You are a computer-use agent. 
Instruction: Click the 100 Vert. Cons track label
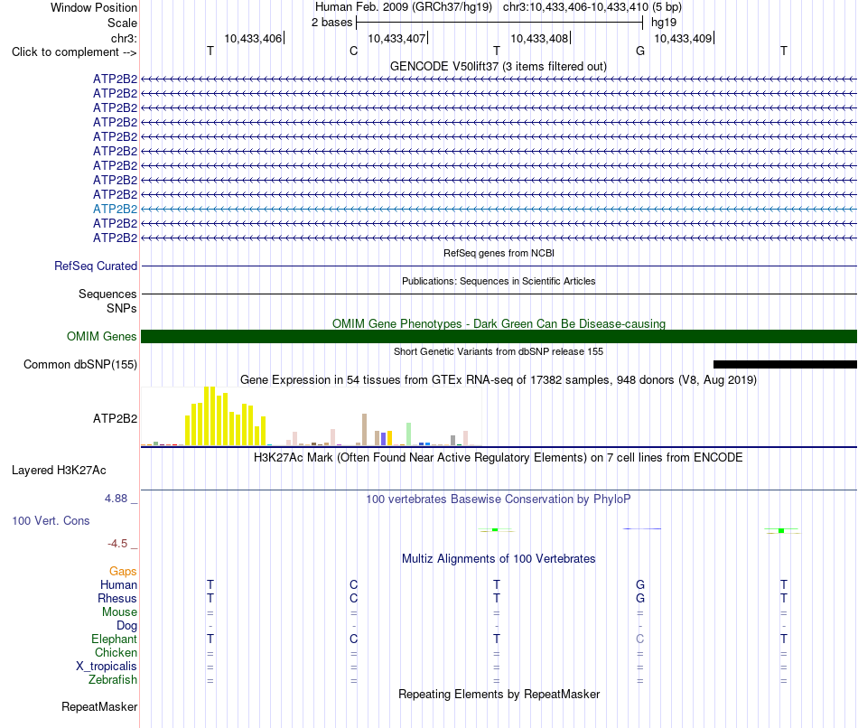(x=51, y=520)
